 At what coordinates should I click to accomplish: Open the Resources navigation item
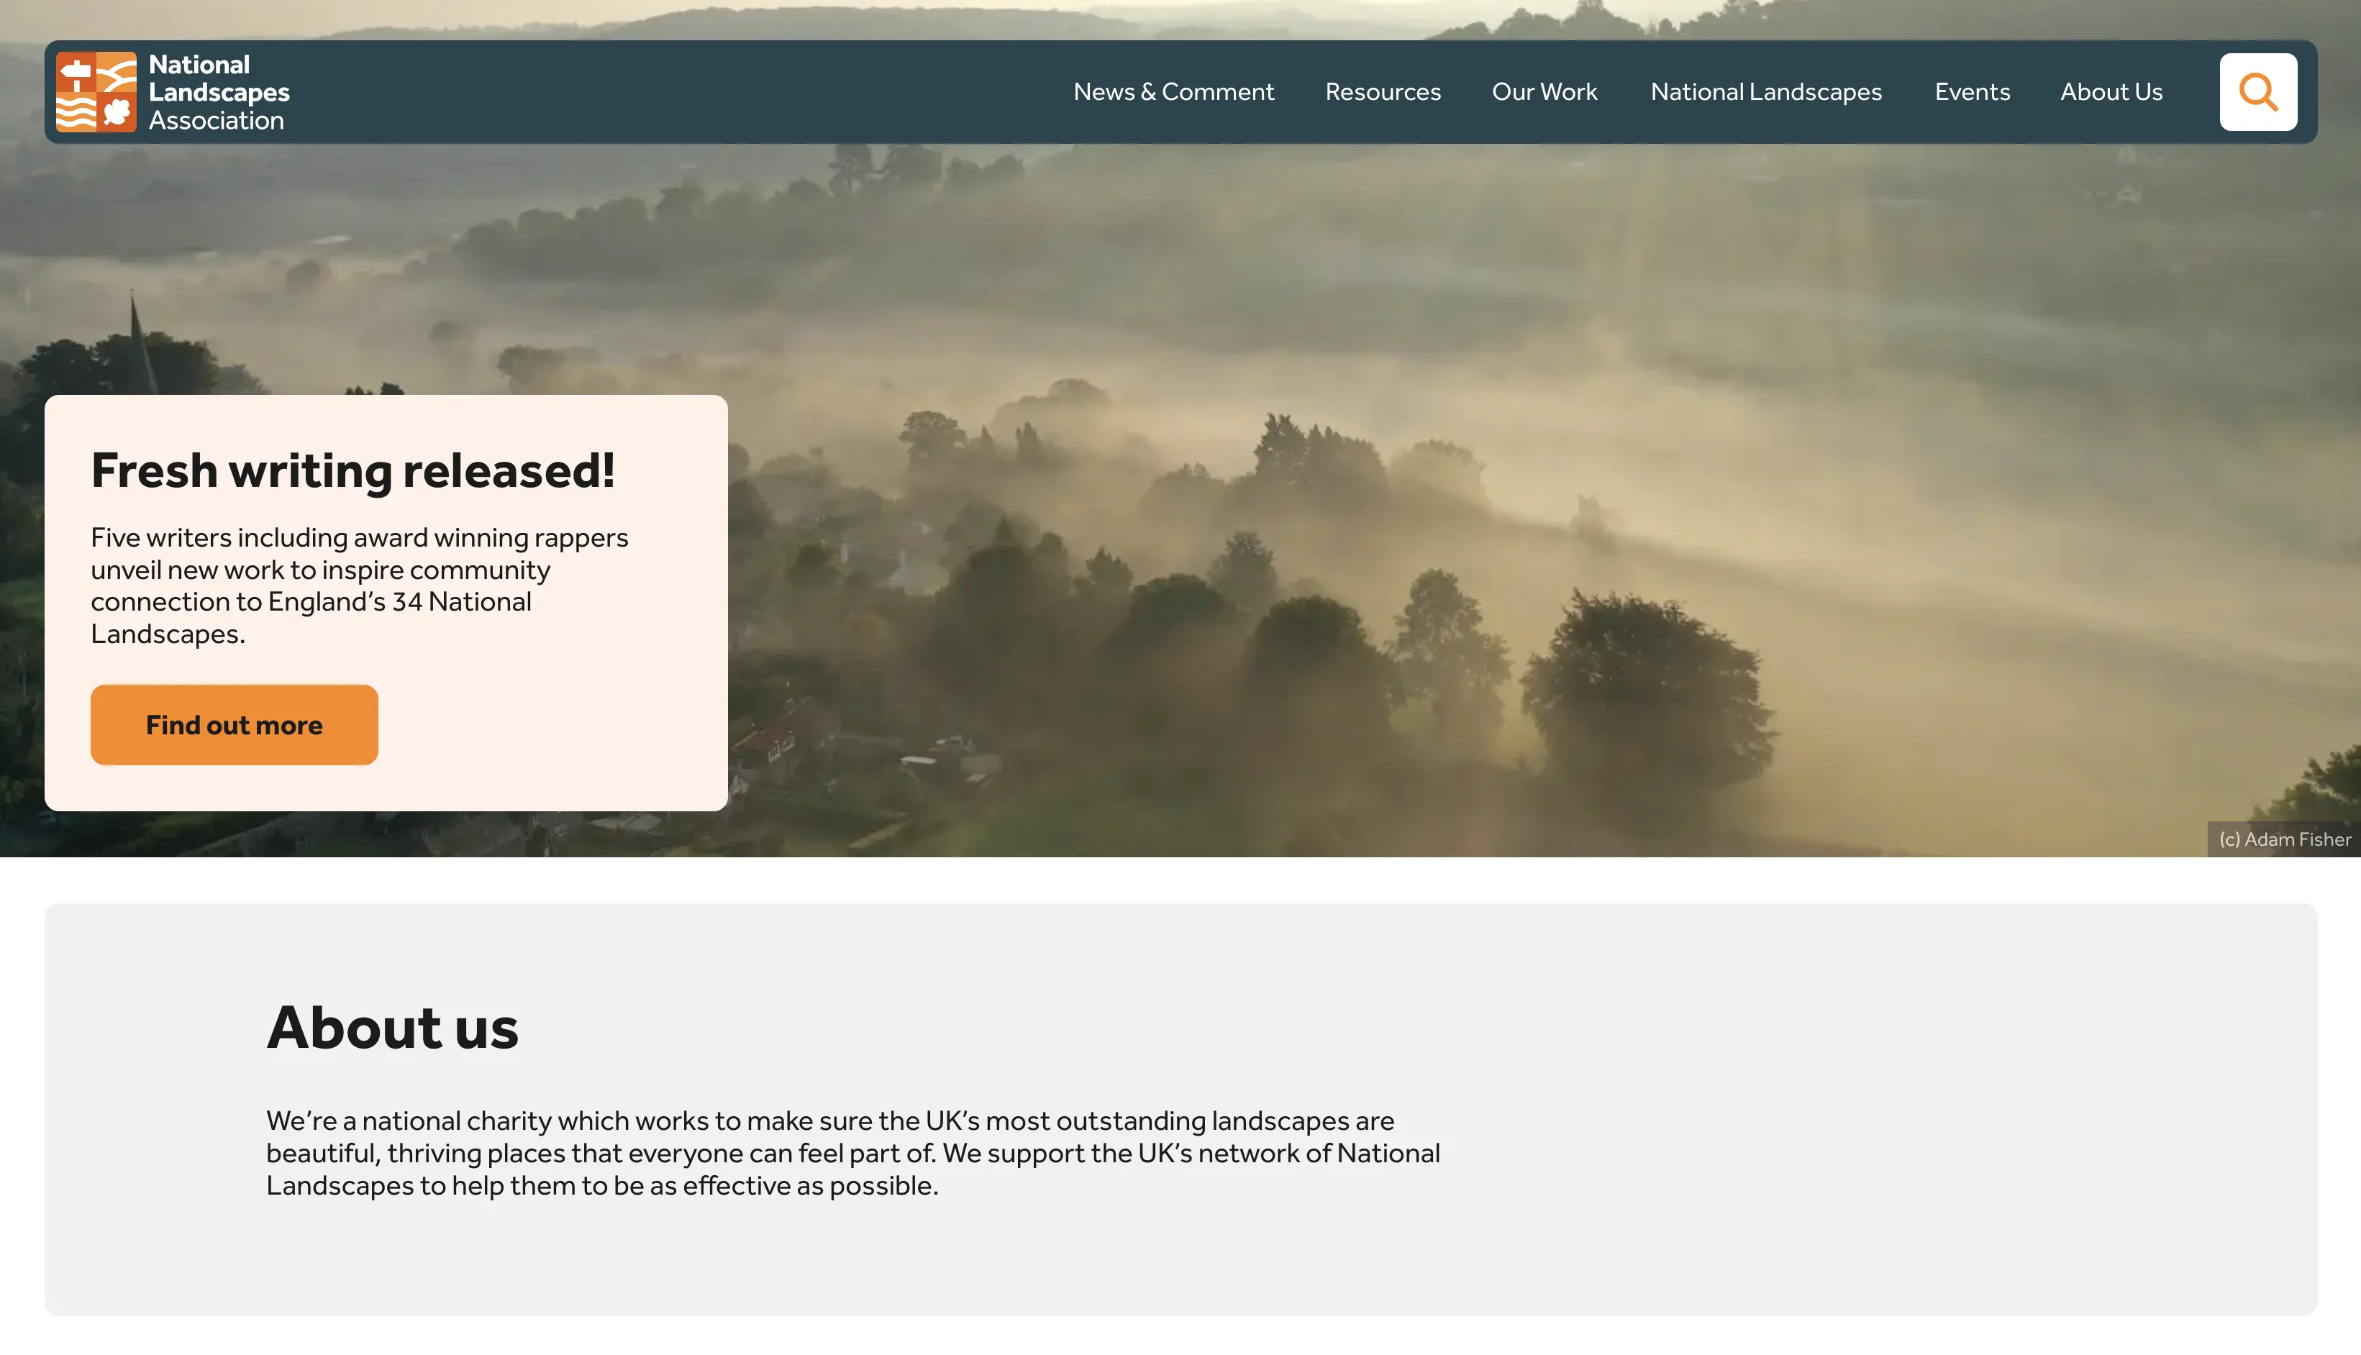[x=1382, y=92]
